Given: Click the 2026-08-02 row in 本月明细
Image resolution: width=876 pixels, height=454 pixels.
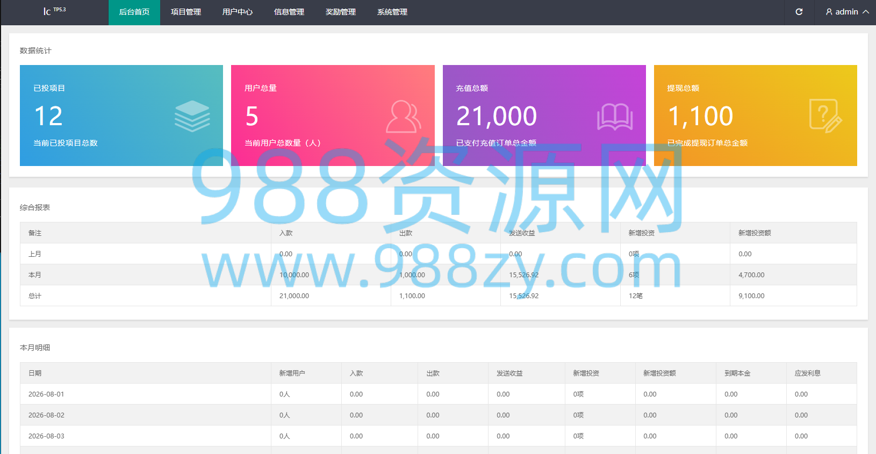Looking at the screenshot, I should [x=439, y=415].
